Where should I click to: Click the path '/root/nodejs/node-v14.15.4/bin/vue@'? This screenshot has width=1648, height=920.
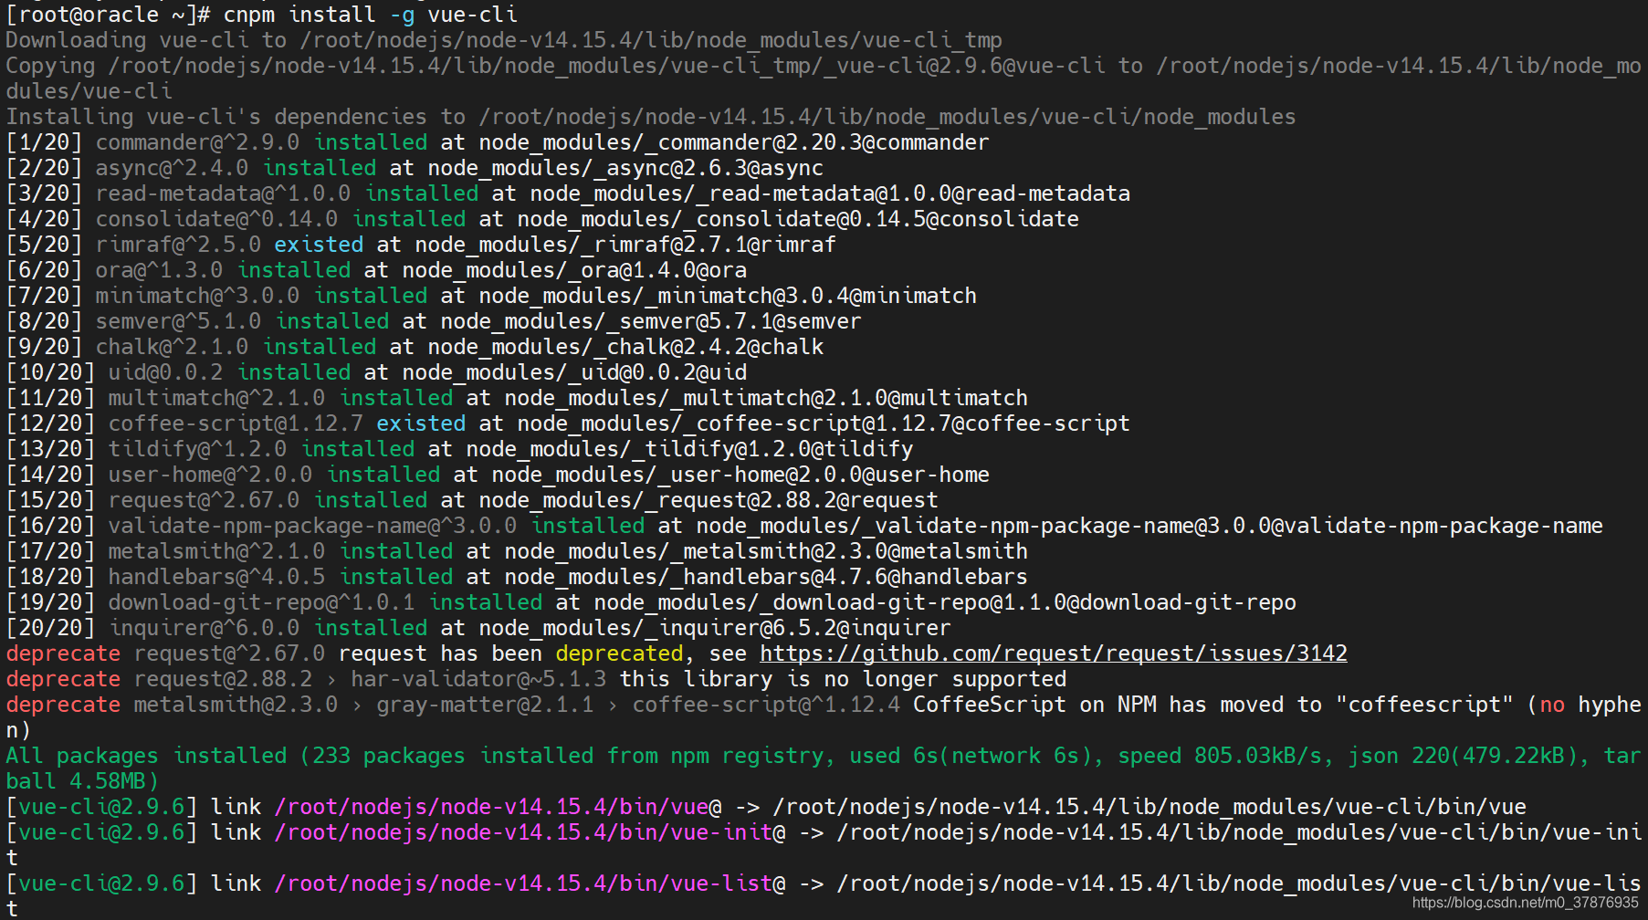click(498, 807)
